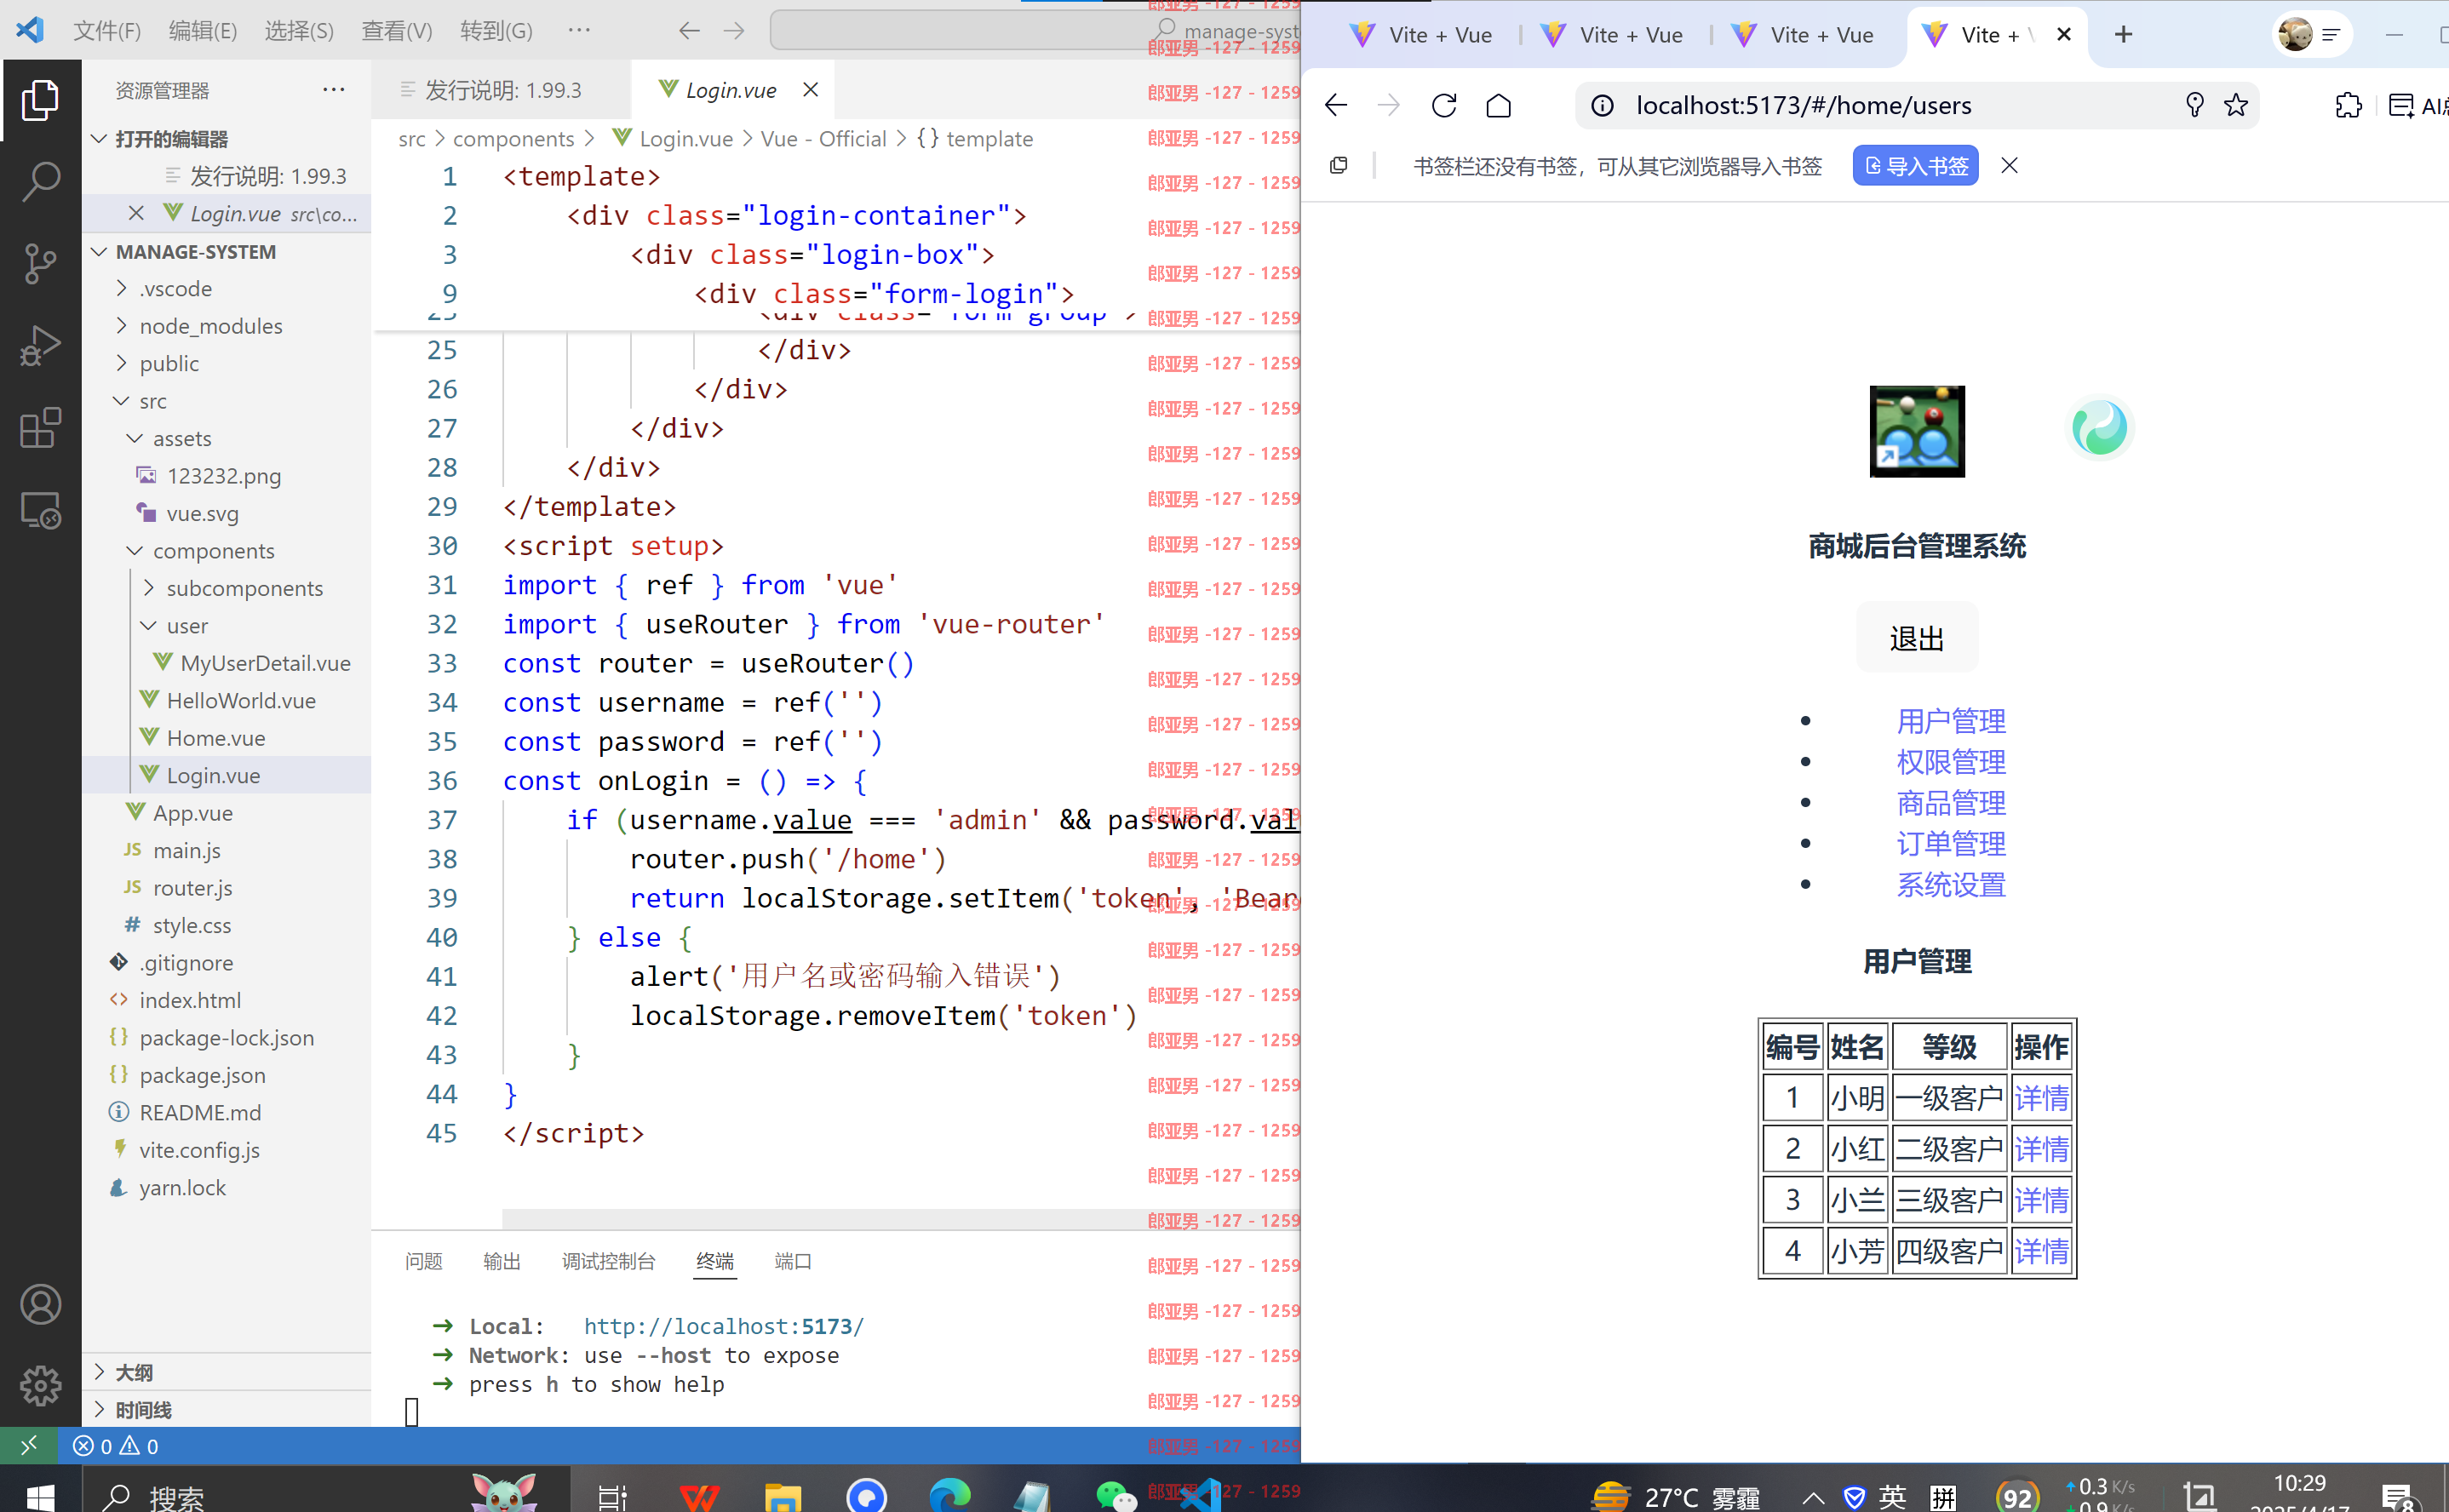Open the 商品管理 link
2449x1512 pixels.
tap(1951, 803)
